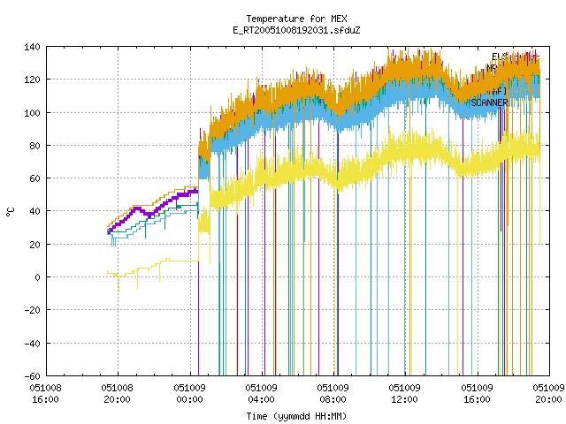Click the 140 value on the temperature axis
566x424 pixels.
point(32,47)
